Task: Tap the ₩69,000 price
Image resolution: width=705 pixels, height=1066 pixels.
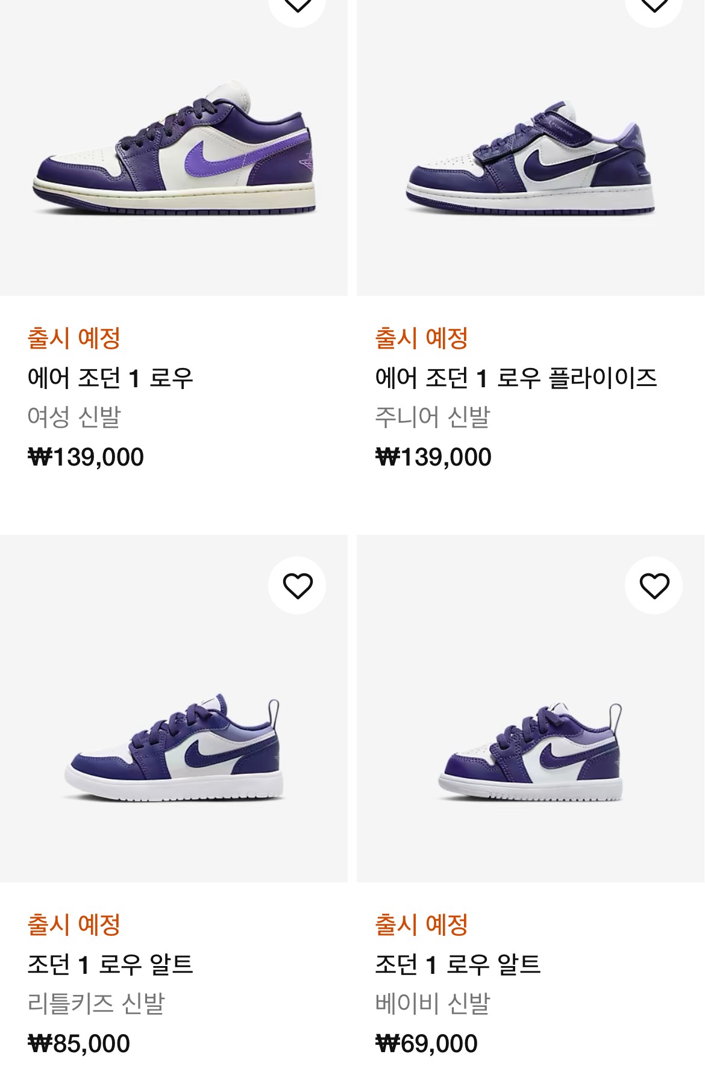Action: point(427,1044)
